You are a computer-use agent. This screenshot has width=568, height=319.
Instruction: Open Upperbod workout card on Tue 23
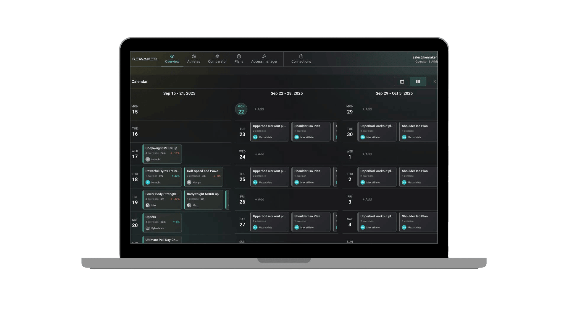270,132
